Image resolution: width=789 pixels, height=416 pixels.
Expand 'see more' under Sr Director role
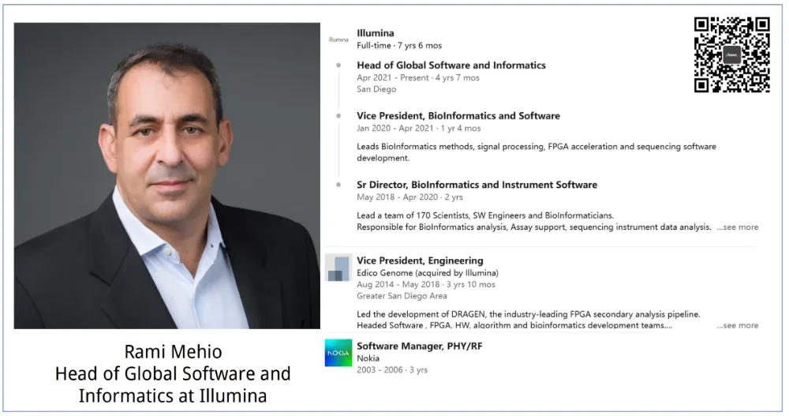[737, 227]
